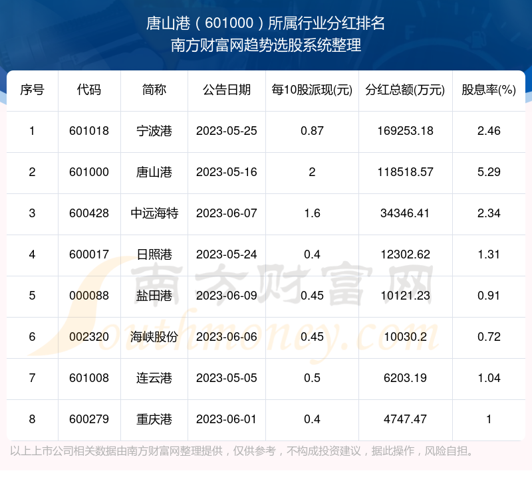Select stock name 唐山港 in the table
This screenshot has width=532, height=485.
coord(154,172)
